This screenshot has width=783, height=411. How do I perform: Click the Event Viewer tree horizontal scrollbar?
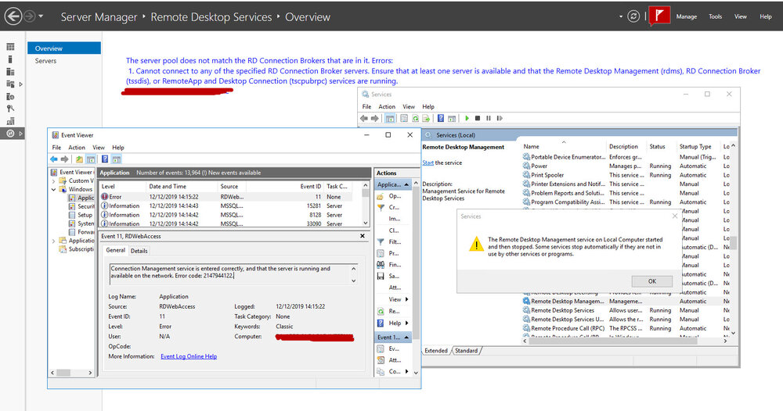[70, 373]
